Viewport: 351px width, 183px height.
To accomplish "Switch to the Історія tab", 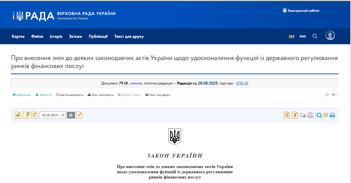I will 56,36.
